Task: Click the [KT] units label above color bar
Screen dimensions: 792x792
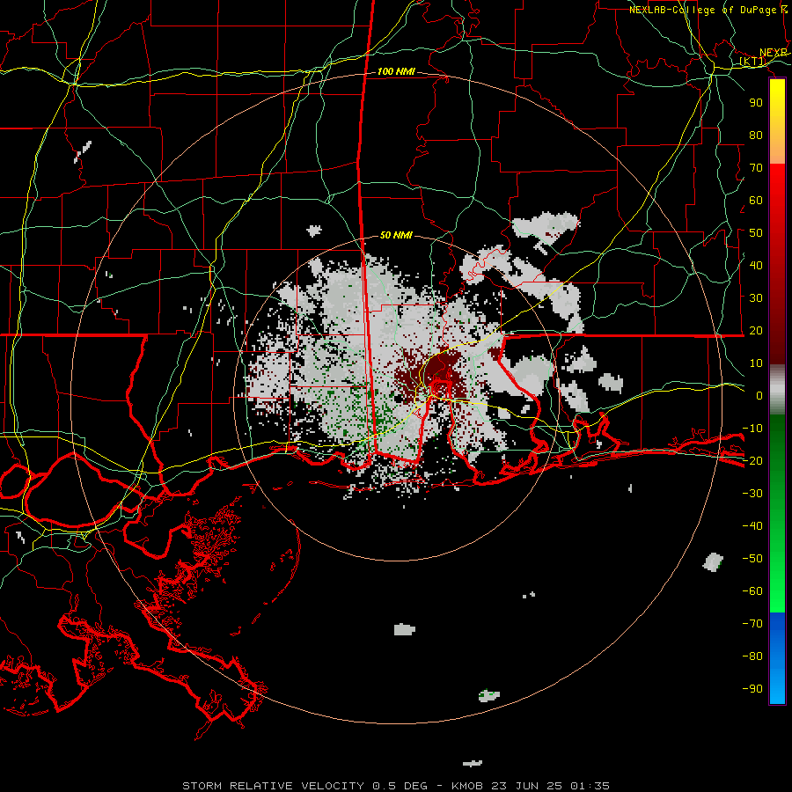Action: [x=752, y=62]
